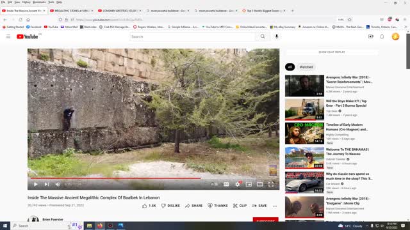Toggle closed captions in player
410x230 pixels.
(226, 185)
